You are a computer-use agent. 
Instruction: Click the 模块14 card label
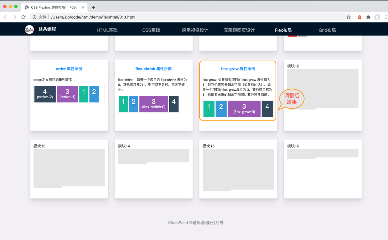click(124, 146)
